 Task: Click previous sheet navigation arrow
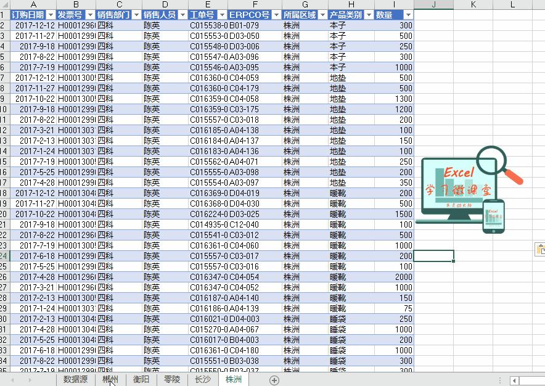[12, 380]
